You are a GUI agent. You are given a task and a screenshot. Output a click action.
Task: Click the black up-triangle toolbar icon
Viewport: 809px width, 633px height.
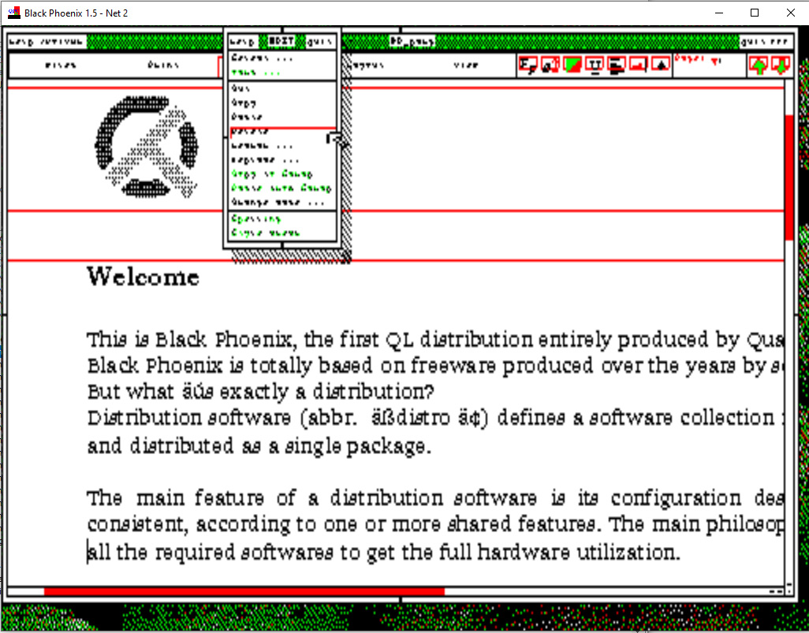[661, 65]
